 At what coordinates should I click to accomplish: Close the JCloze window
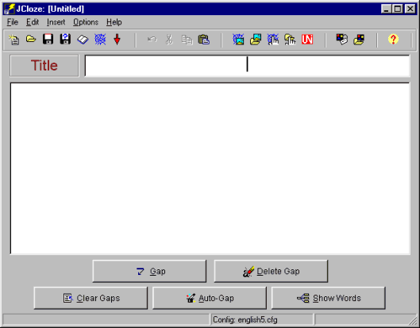click(410, 9)
